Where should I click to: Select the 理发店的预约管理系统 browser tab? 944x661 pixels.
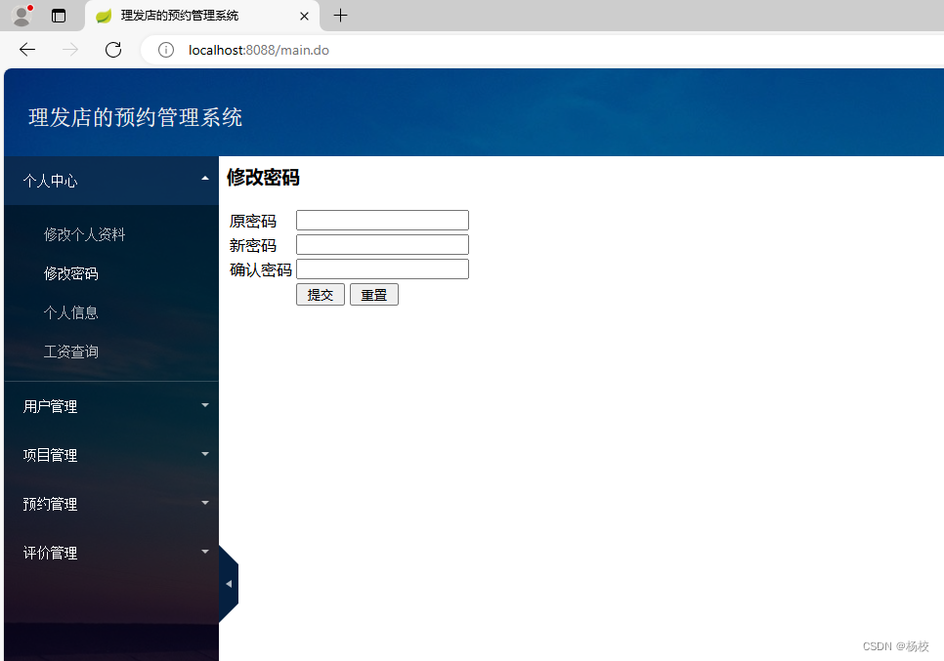coord(202,16)
